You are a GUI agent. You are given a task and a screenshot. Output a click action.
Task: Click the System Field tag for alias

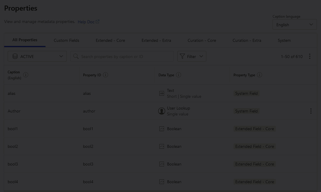point(246,93)
